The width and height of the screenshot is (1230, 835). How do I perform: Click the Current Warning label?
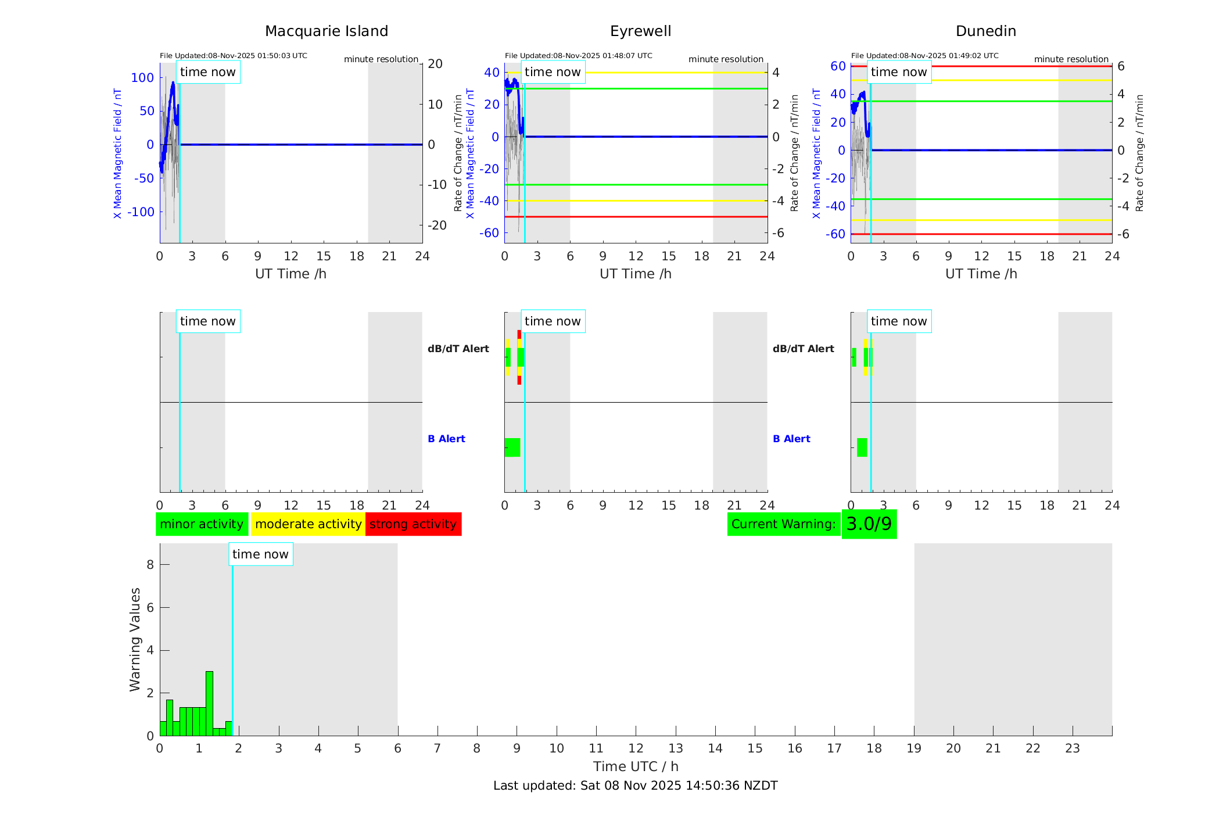pos(783,524)
